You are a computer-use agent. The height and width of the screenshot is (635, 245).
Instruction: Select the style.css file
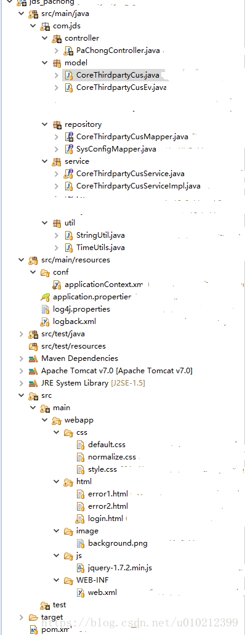(102, 469)
